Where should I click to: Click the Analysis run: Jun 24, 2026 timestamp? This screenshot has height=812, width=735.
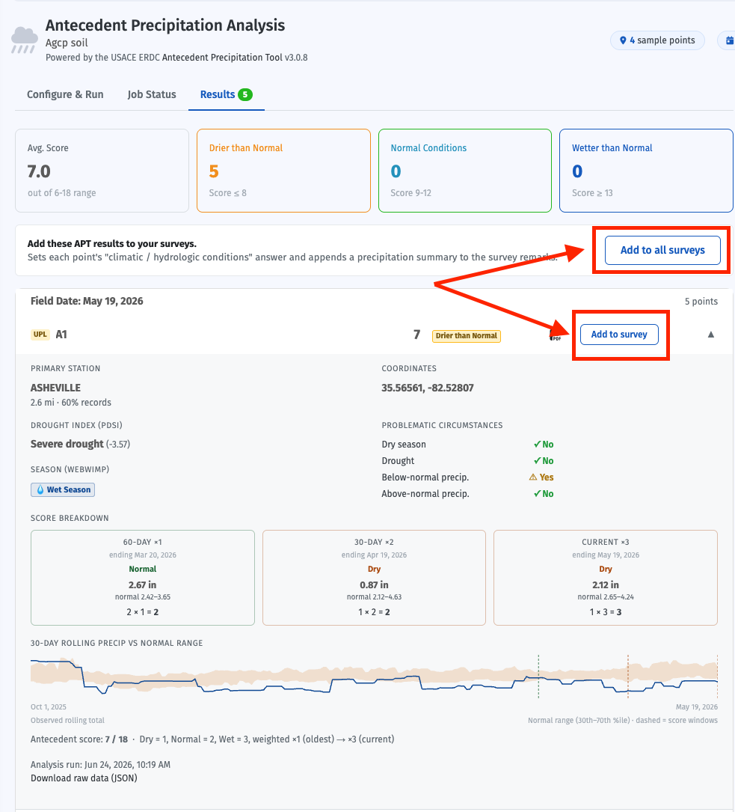[x=100, y=764]
